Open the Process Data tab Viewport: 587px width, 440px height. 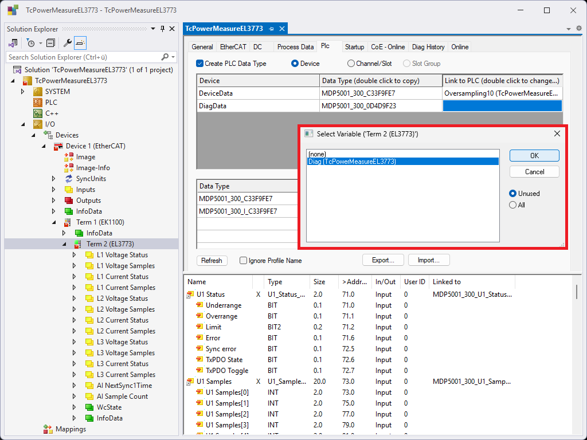(295, 47)
